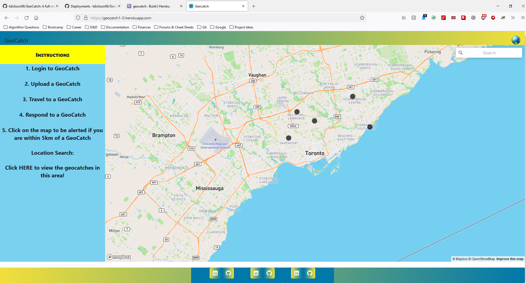Viewport: 526px width, 283px height.
Task: Click the map marker above Davenport
Action: (289, 138)
